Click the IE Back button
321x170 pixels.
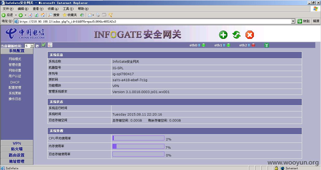7,15
